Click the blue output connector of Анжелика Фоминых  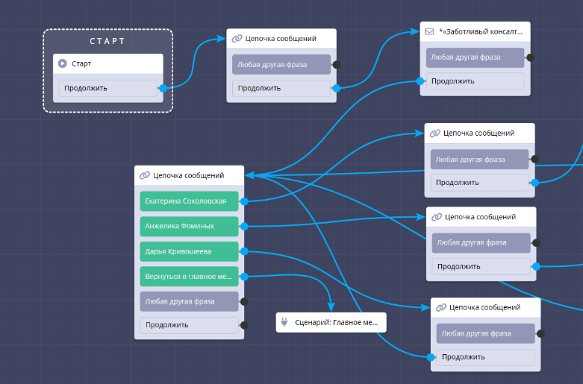243,226
